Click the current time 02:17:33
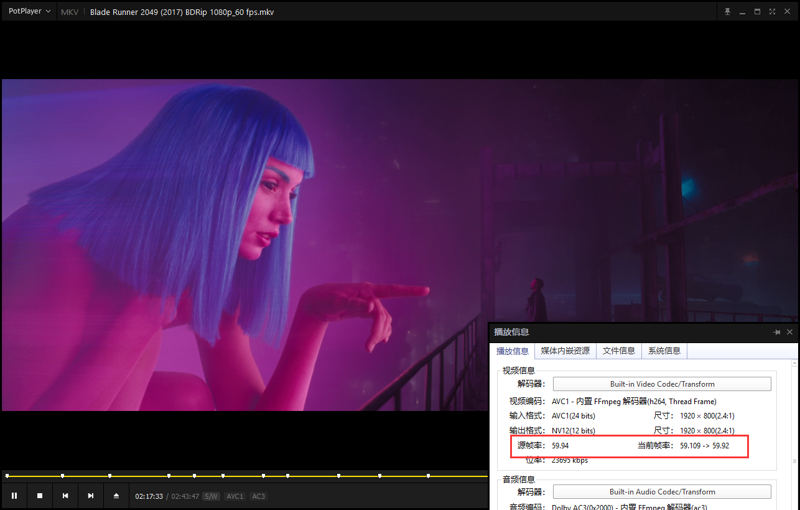The width and height of the screenshot is (800, 510). (x=149, y=496)
